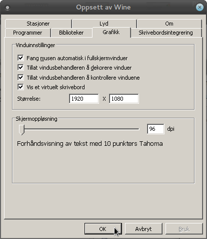The image size is (207, 239).
Task: Select the Grafikk tab
Action: [x=111, y=32]
